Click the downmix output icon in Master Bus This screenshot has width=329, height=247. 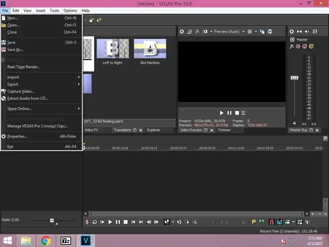299,32
